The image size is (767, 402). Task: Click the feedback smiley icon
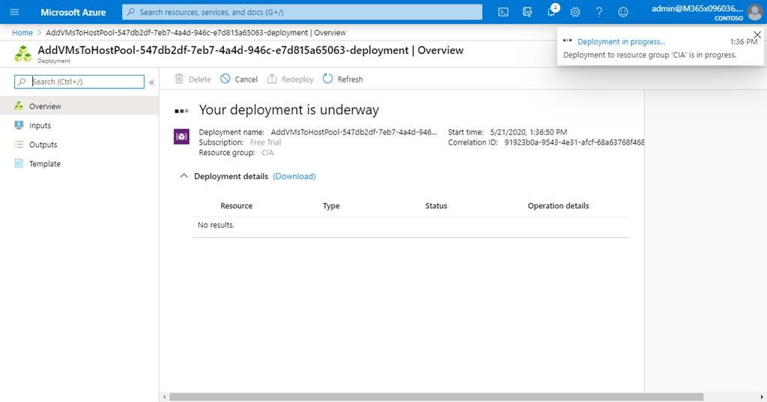623,12
